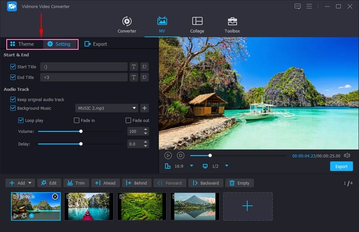Add background music with plus icon

point(144,108)
